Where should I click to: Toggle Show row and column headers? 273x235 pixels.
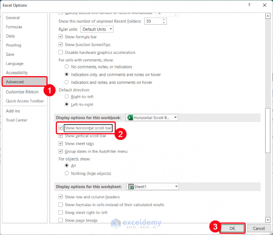tap(61, 197)
